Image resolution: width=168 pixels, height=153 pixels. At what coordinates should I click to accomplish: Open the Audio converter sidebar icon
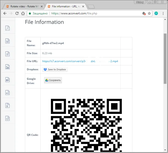pos(8,93)
